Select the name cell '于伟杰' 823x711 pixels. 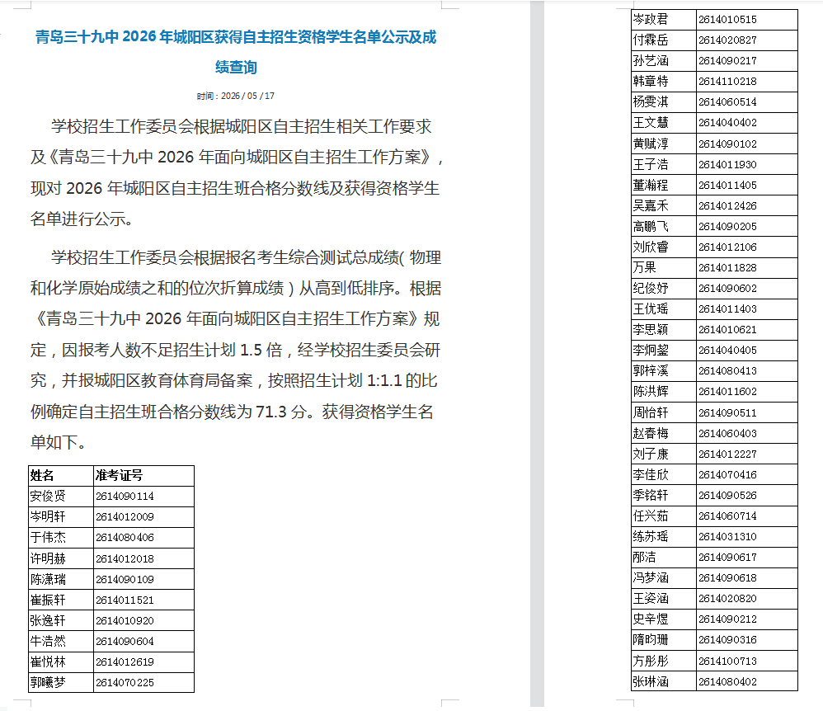(x=61, y=537)
